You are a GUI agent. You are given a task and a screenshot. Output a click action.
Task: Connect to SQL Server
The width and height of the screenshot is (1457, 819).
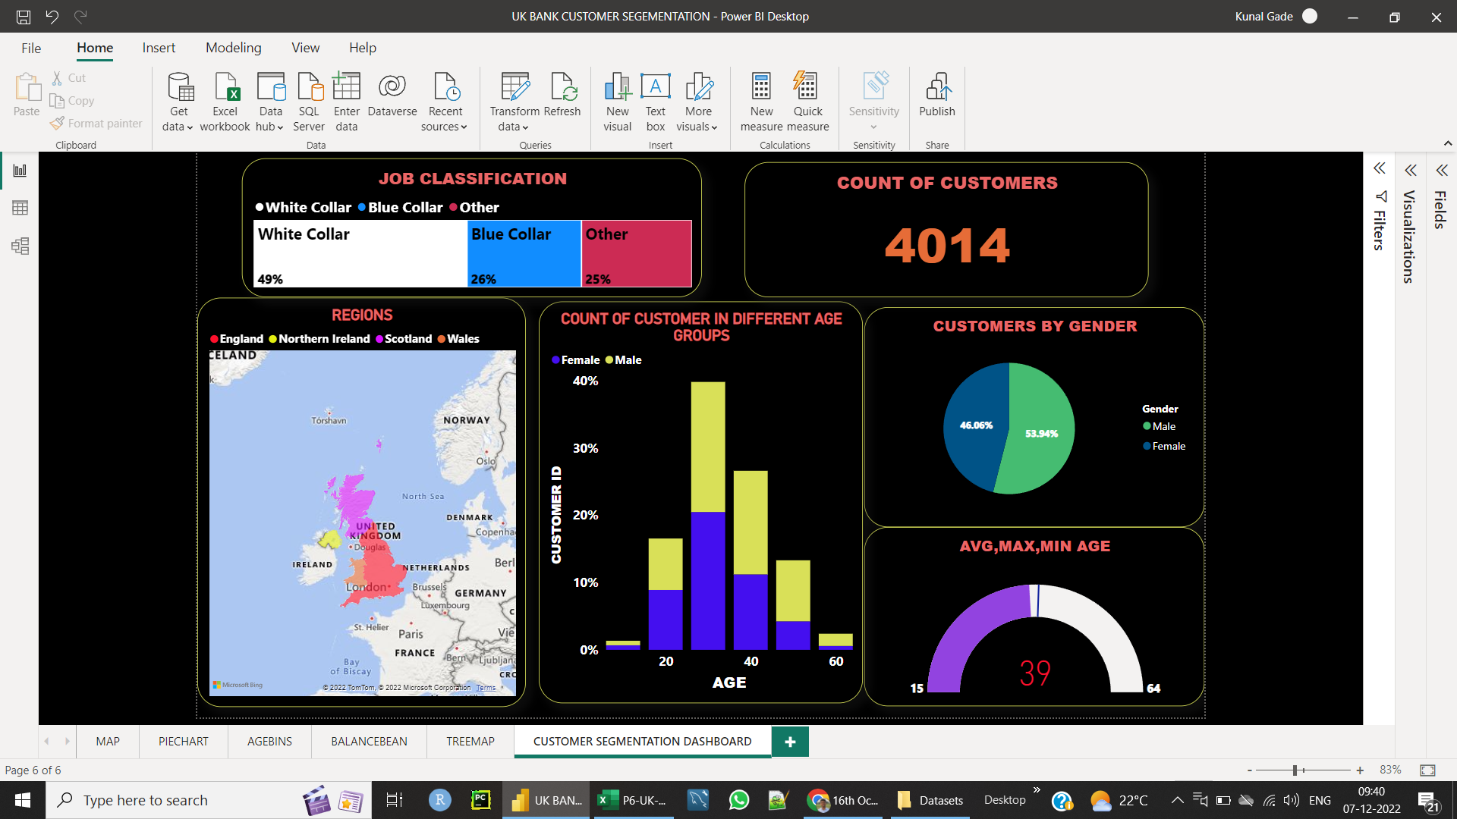(x=309, y=101)
